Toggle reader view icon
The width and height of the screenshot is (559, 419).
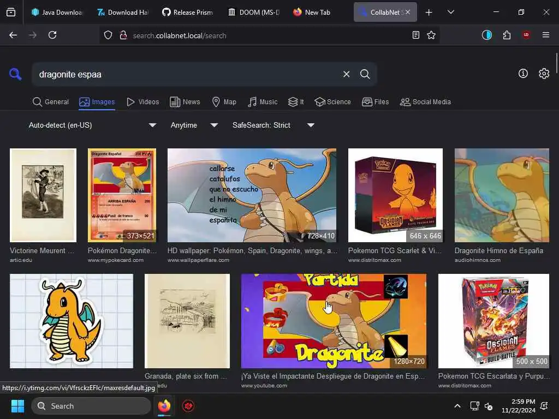pos(415,35)
